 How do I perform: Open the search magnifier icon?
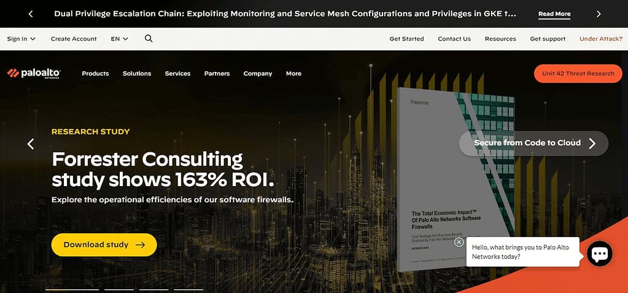click(x=149, y=39)
